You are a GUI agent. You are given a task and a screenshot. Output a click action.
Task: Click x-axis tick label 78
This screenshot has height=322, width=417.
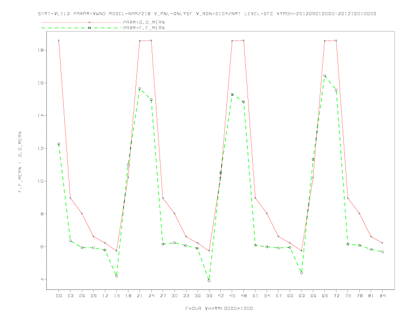359,296
